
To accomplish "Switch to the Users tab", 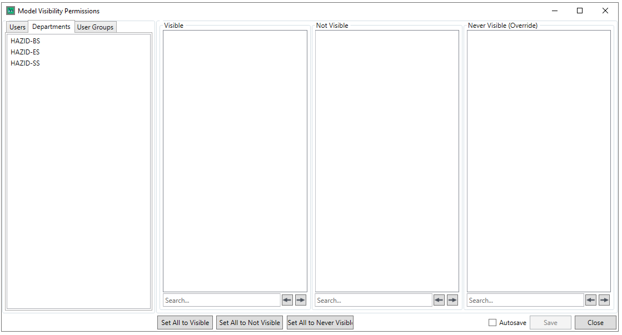I will tap(17, 27).
